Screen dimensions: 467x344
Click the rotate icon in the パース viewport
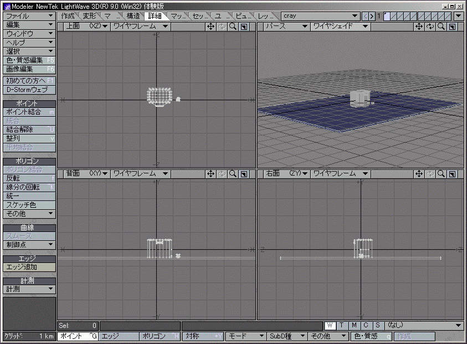pyautogui.click(x=430, y=27)
